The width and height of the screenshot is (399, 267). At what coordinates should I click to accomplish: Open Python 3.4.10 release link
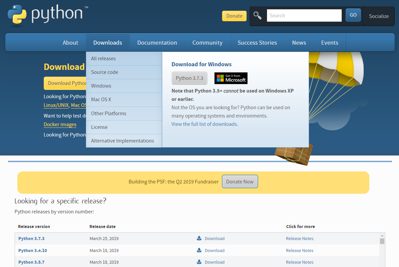click(x=33, y=250)
